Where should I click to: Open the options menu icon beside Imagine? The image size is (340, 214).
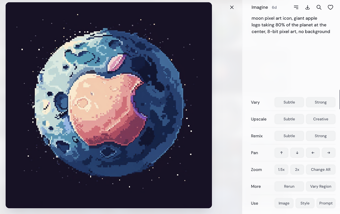click(x=296, y=7)
